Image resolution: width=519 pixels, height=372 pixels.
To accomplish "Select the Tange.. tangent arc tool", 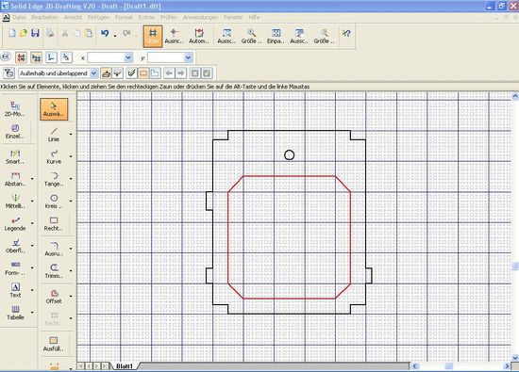I will 54,179.
